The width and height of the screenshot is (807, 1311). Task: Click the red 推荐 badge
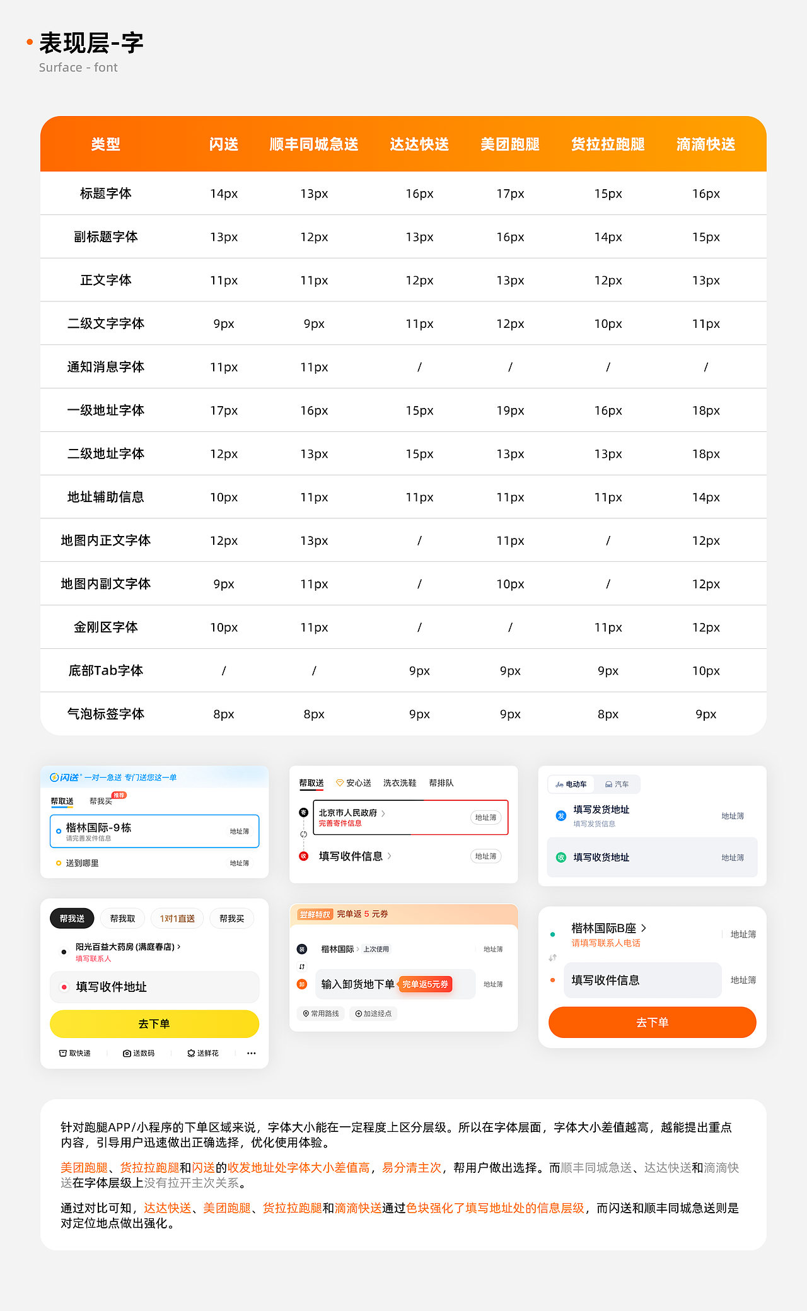coord(119,795)
